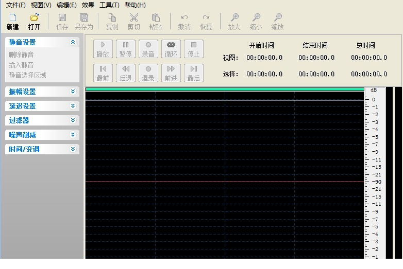Rewind using the 后退 button
403x269 pixels.
pos(125,73)
